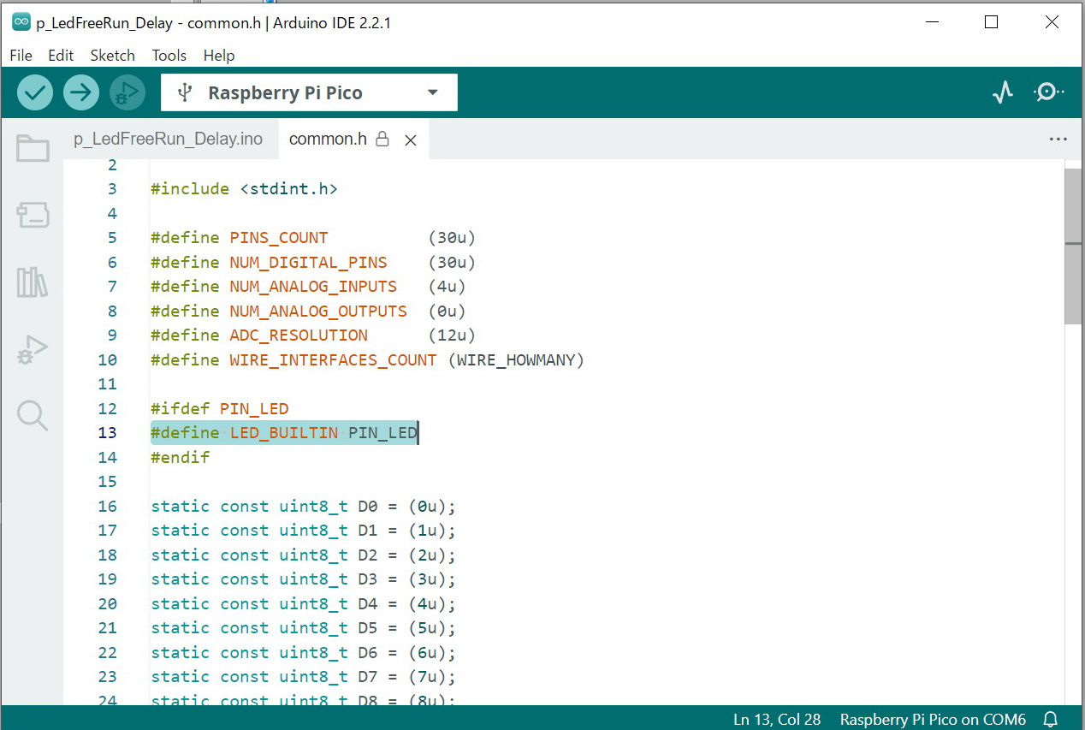
Task: Open the Serial Monitor
Action: (1048, 92)
